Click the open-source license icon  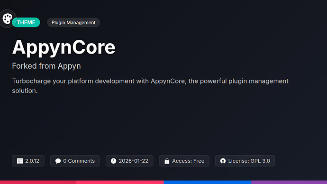[x=223, y=161]
